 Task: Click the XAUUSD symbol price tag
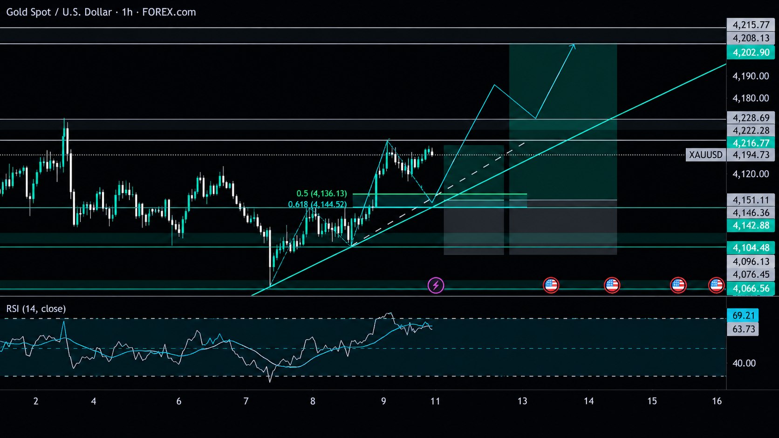706,155
